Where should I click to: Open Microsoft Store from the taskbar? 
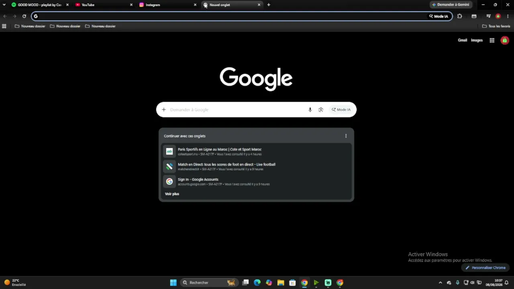(x=292, y=283)
